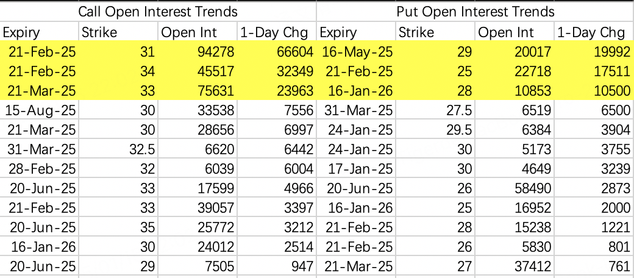The width and height of the screenshot is (634, 278).
Task: Select the 16-May-25 expiry cell
Action: point(357,52)
